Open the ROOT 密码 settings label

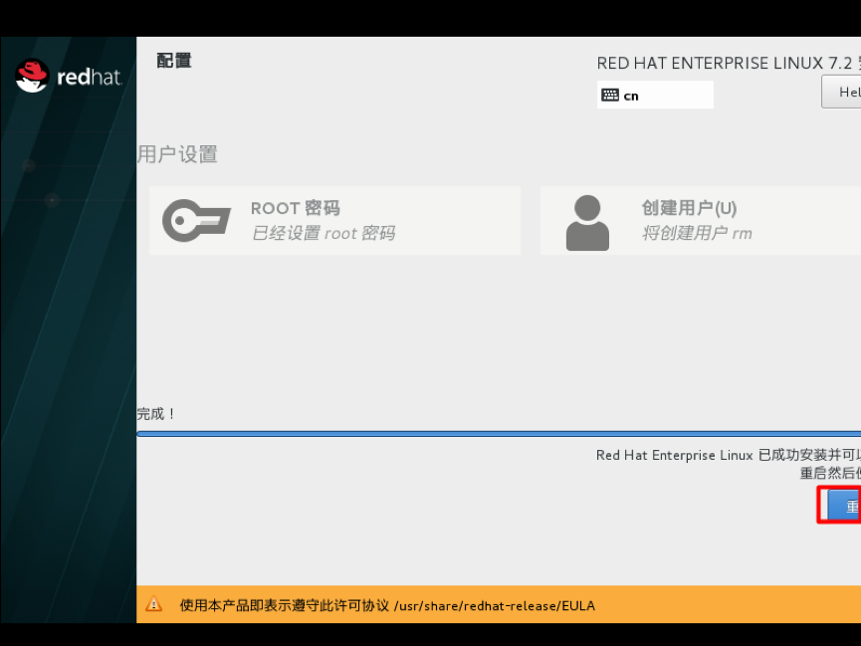coord(296,208)
